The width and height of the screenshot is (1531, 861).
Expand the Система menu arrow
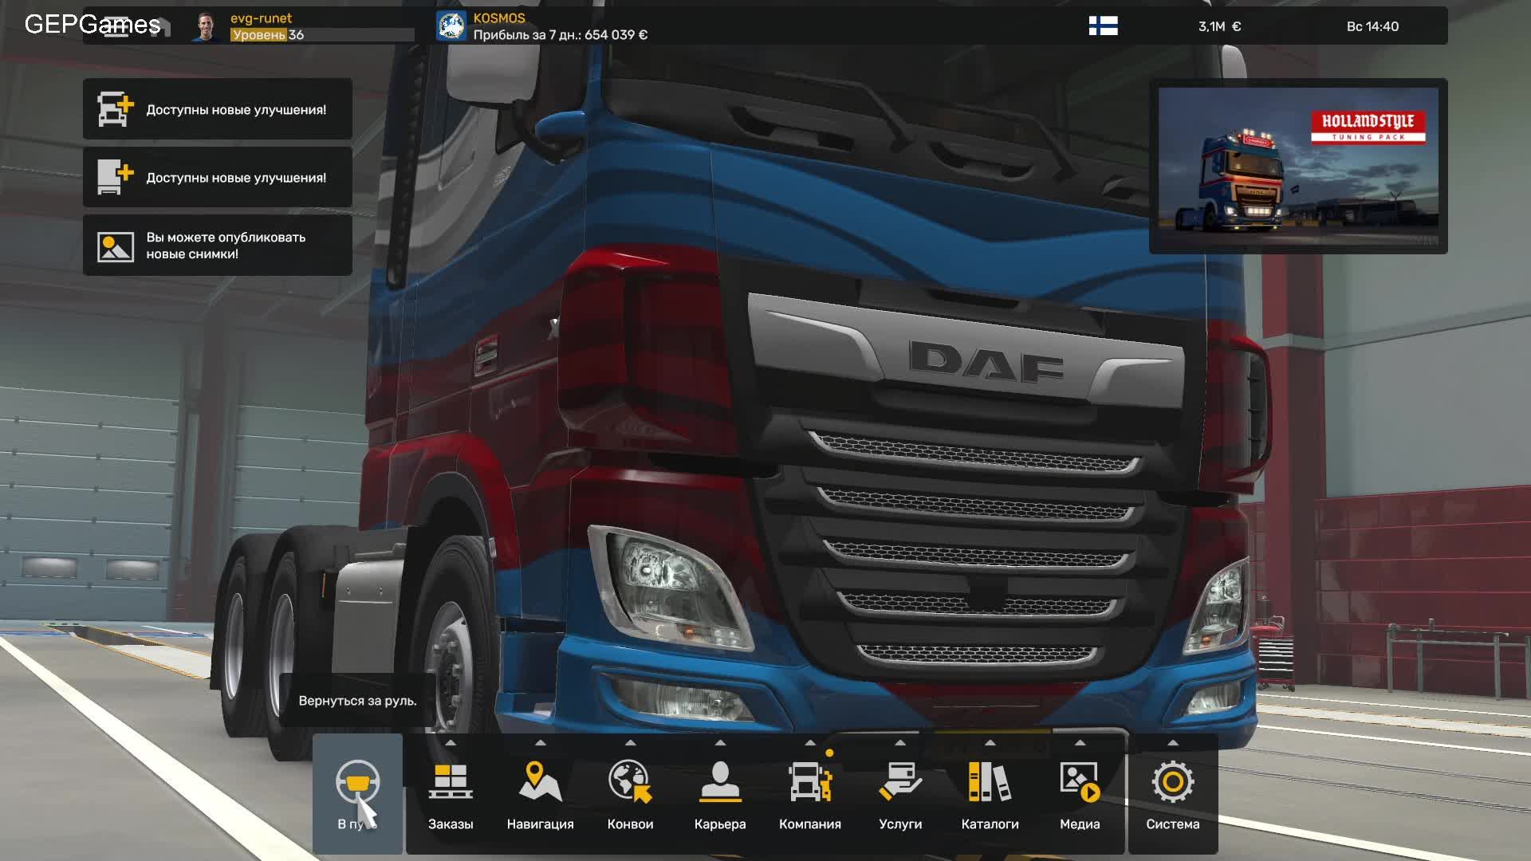point(1173,742)
